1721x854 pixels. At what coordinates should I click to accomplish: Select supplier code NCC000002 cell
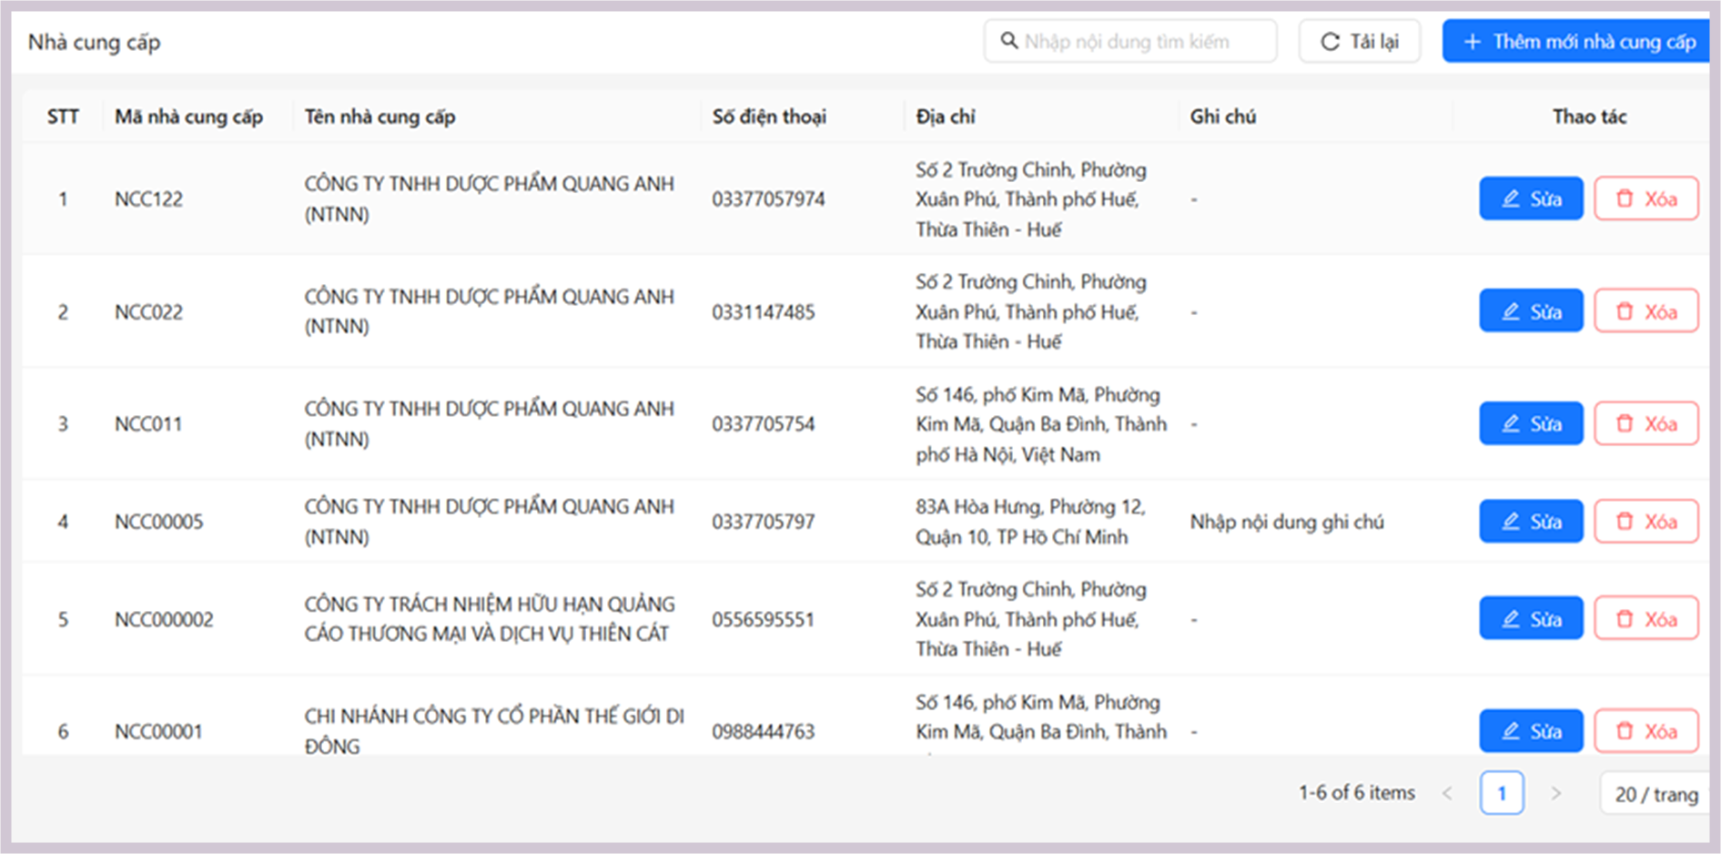point(164,619)
